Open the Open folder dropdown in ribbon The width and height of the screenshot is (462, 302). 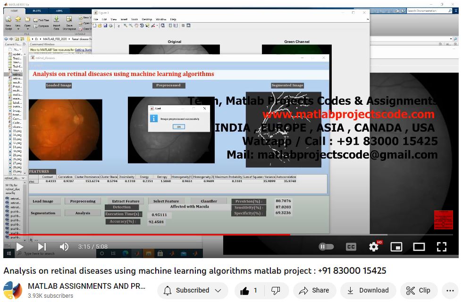[27, 23]
